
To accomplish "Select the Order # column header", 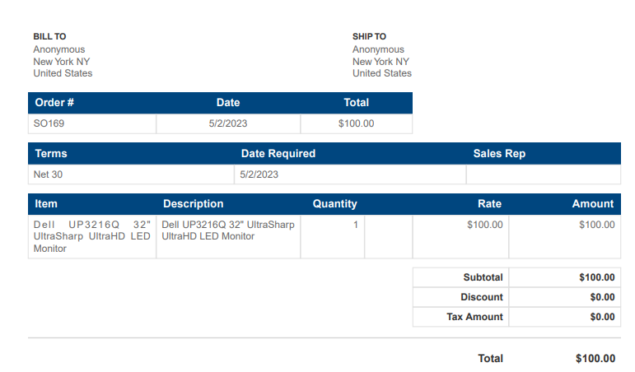I will point(54,102).
